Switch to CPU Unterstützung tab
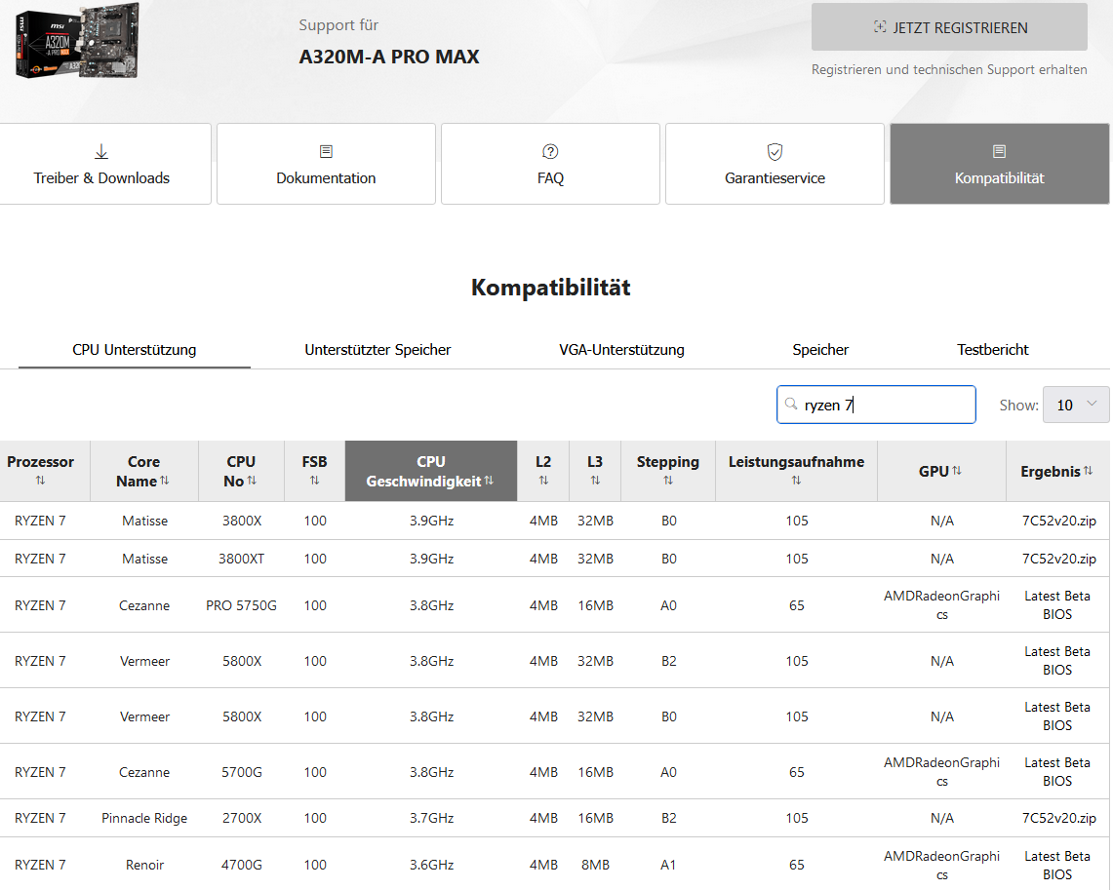The width and height of the screenshot is (1113, 890). (x=135, y=350)
